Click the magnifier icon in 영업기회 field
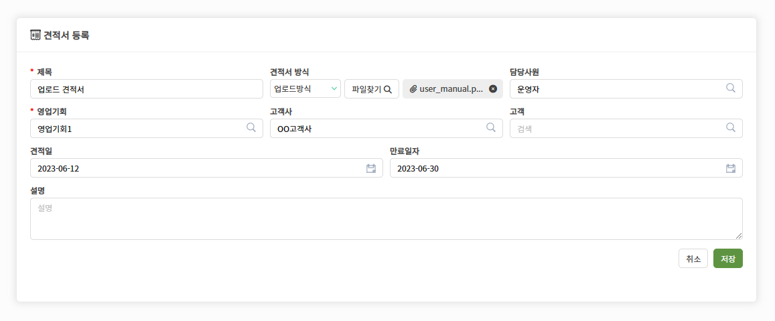This screenshot has width=775, height=321. click(x=251, y=127)
